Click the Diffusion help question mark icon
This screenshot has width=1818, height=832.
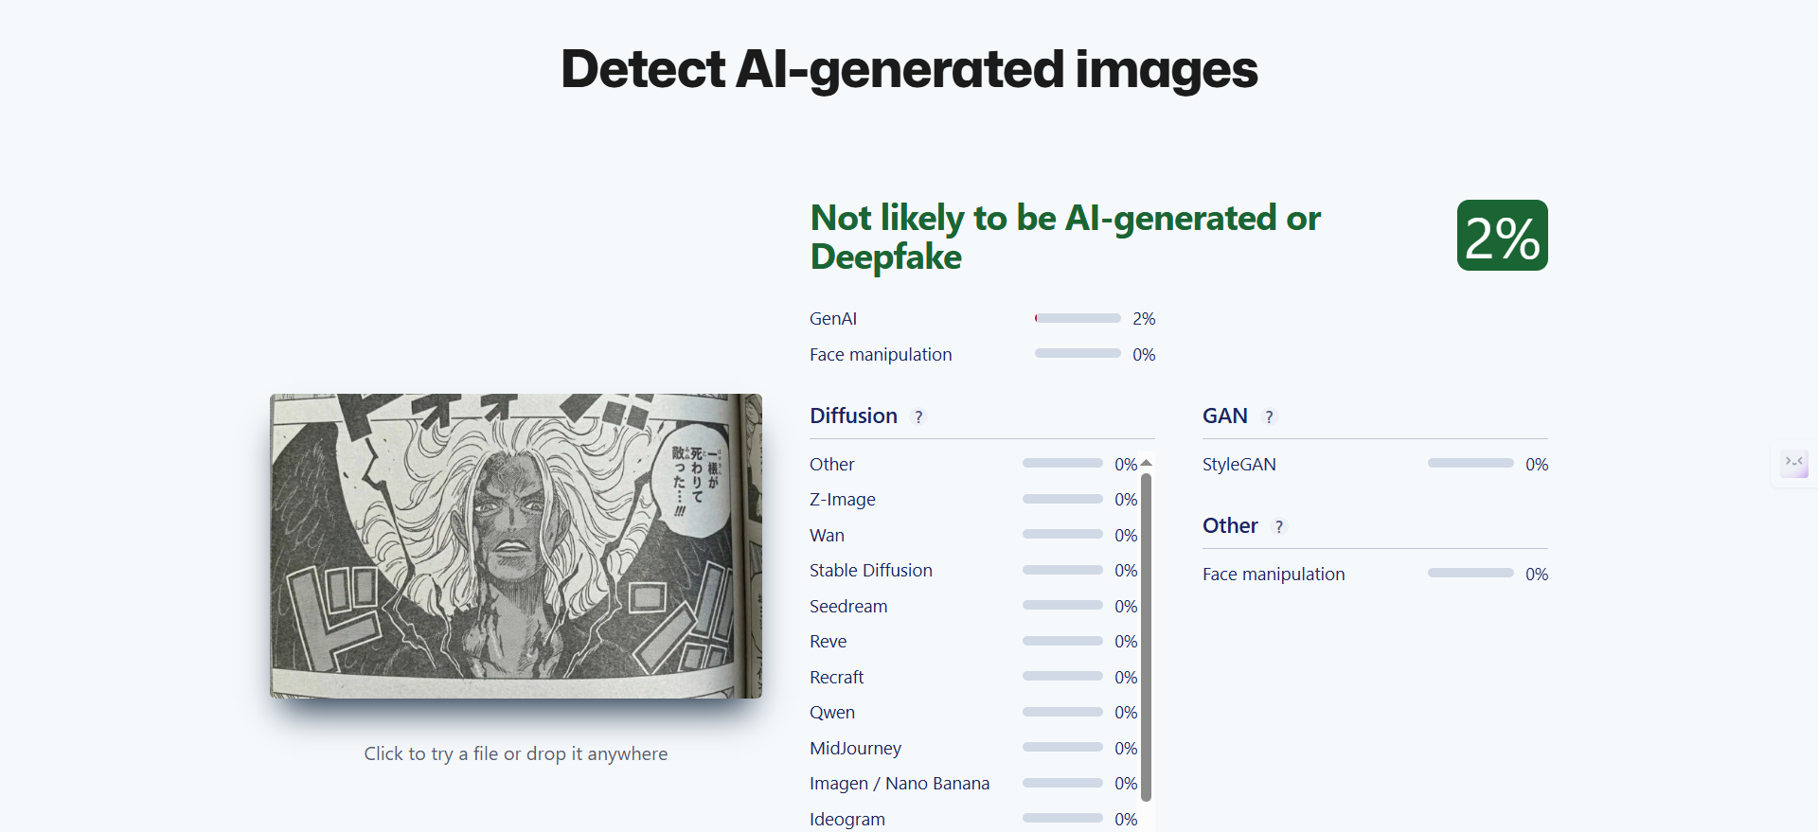918,416
